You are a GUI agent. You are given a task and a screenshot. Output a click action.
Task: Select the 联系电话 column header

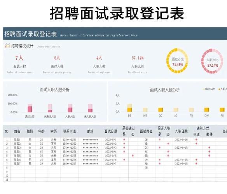tap(69, 131)
